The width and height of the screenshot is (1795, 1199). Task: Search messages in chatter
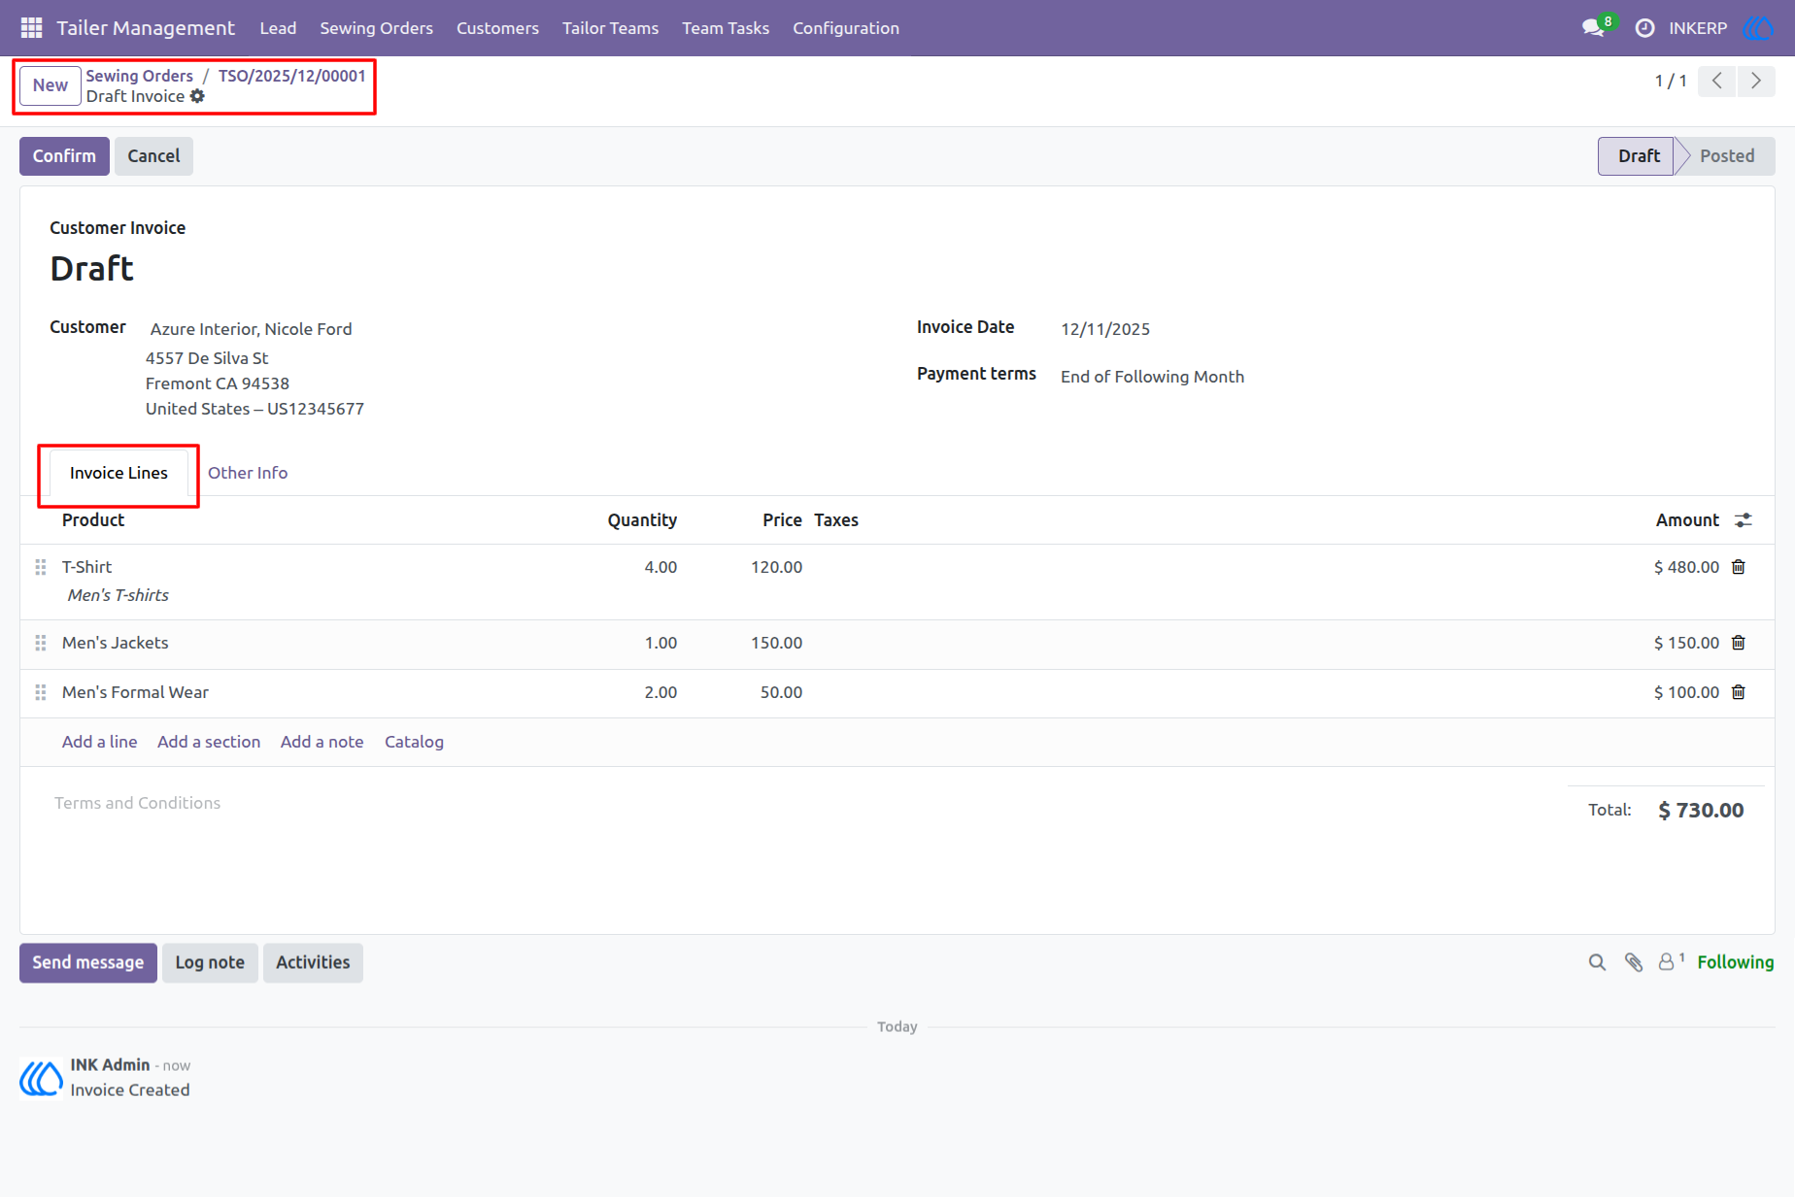click(x=1597, y=962)
